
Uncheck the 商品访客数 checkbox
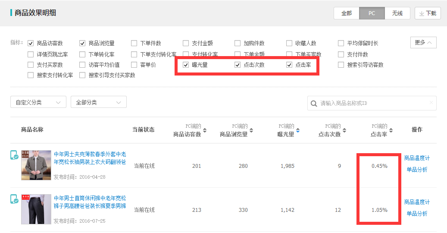(x=31, y=43)
